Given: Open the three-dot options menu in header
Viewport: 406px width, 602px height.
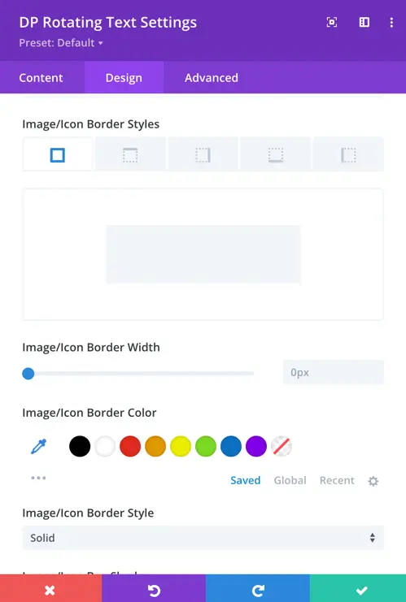Looking at the screenshot, I should (391, 22).
